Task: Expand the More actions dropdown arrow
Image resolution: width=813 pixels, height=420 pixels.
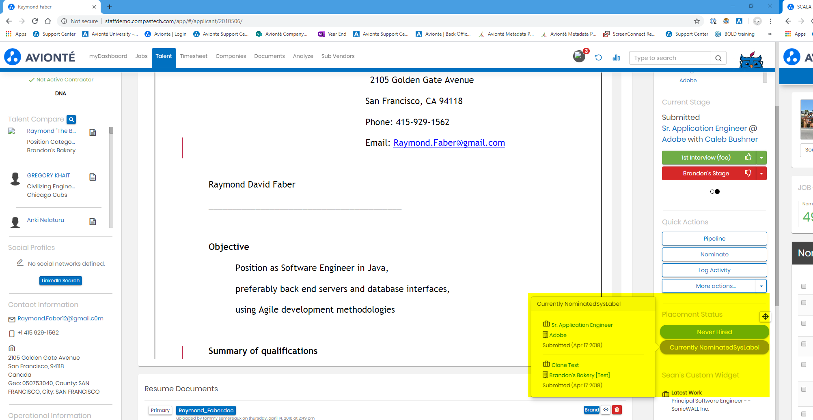Action: (761, 286)
